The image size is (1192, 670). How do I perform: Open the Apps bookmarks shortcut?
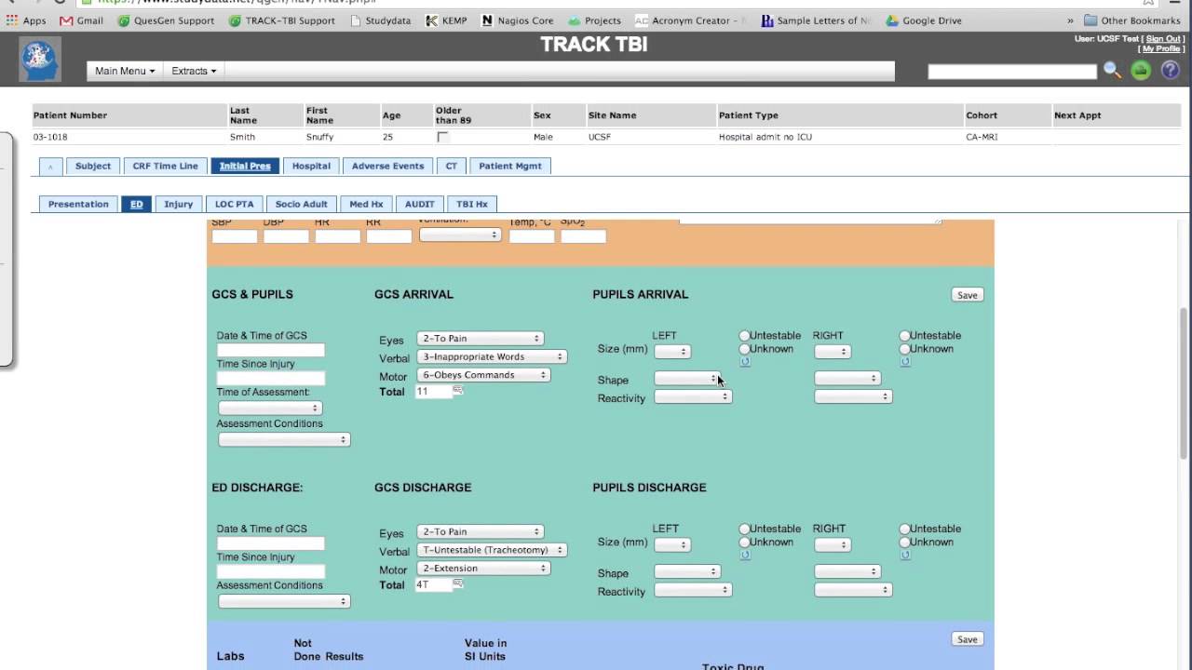point(26,20)
